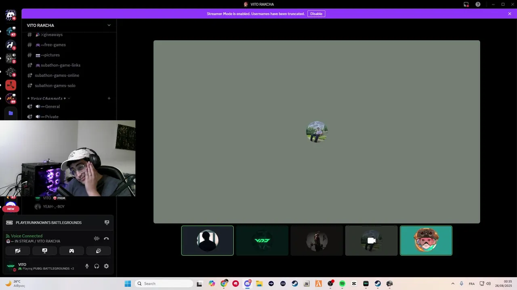This screenshot has height=290, width=517.
Task: Collapse the Voice Channels category
Action: 48,98
